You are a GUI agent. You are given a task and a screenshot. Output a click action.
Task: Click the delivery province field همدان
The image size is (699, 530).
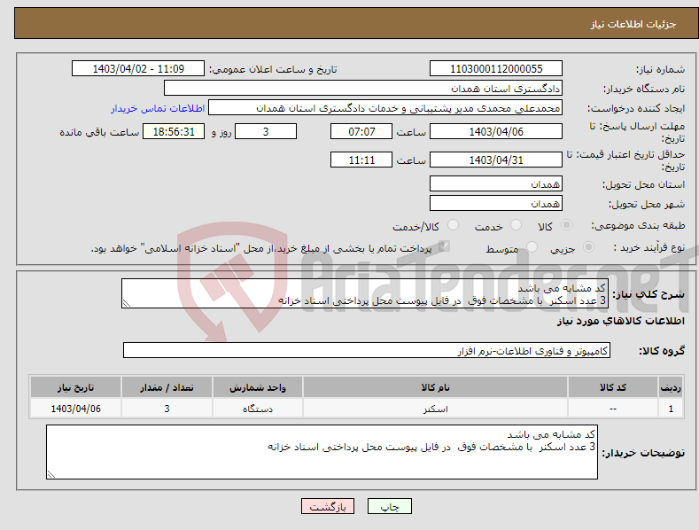pos(496,183)
